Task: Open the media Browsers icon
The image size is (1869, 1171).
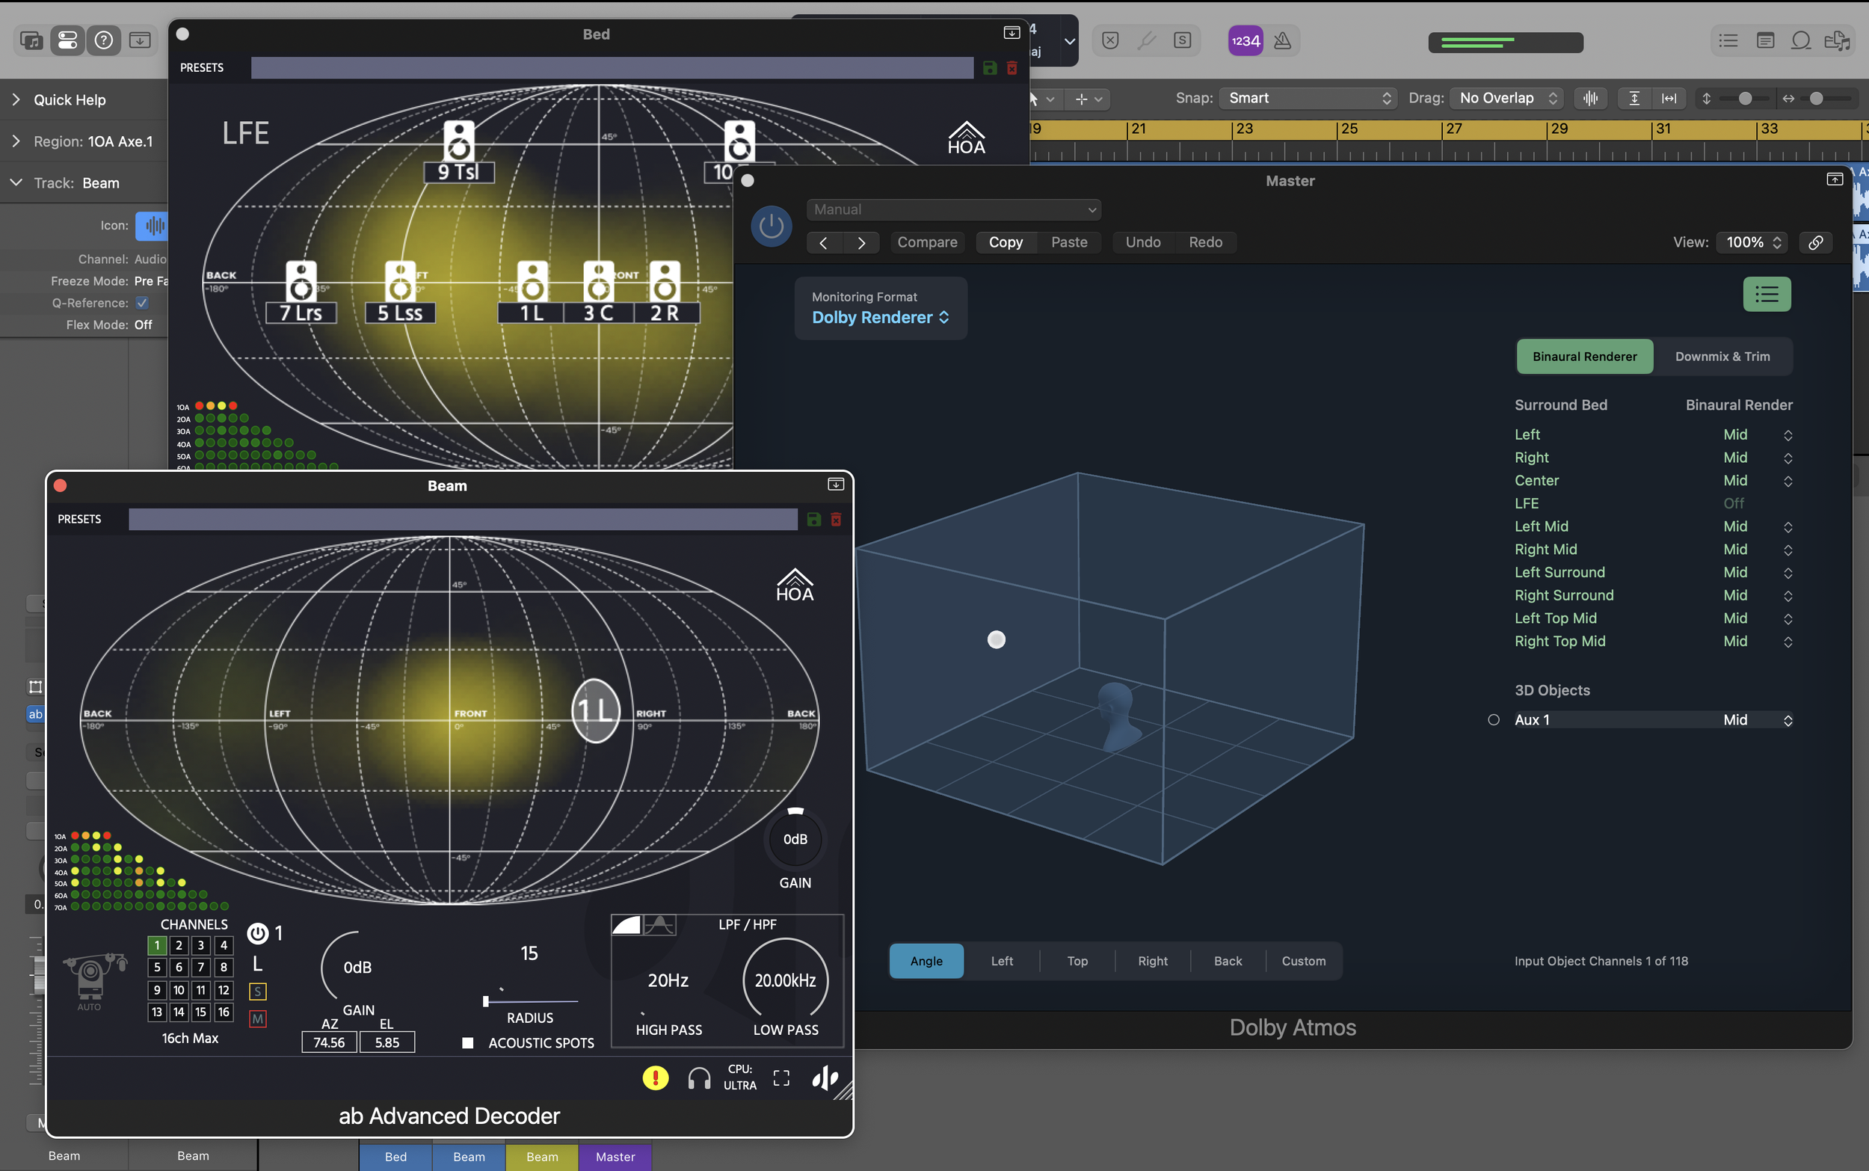Action: tap(1838, 40)
